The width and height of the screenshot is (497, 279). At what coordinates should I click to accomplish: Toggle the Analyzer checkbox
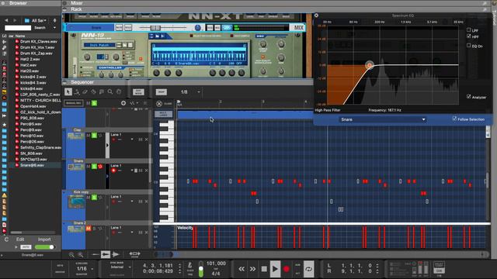click(x=469, y=97)
